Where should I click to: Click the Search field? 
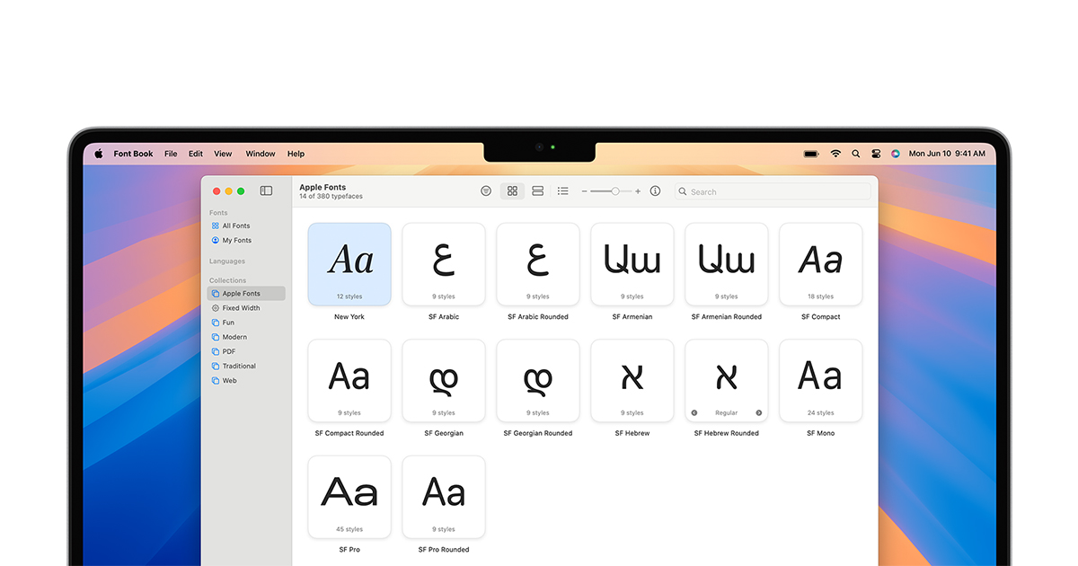pyautogui.click(x=773, y=190)
